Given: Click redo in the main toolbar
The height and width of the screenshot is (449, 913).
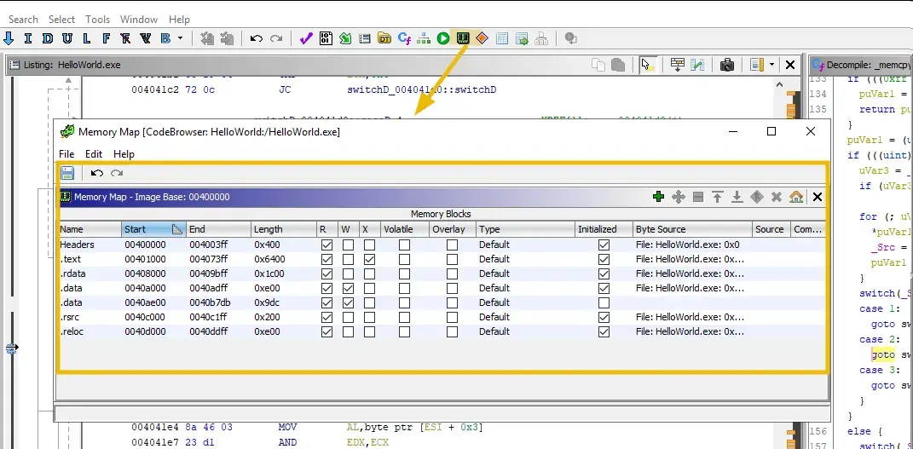Looking at the screenshot, I should [276, 38].
